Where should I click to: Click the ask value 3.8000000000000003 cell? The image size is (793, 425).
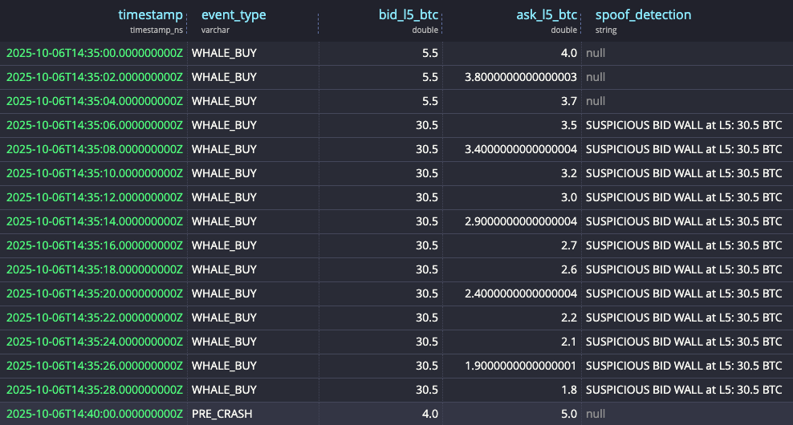click(x=520, y=77)
